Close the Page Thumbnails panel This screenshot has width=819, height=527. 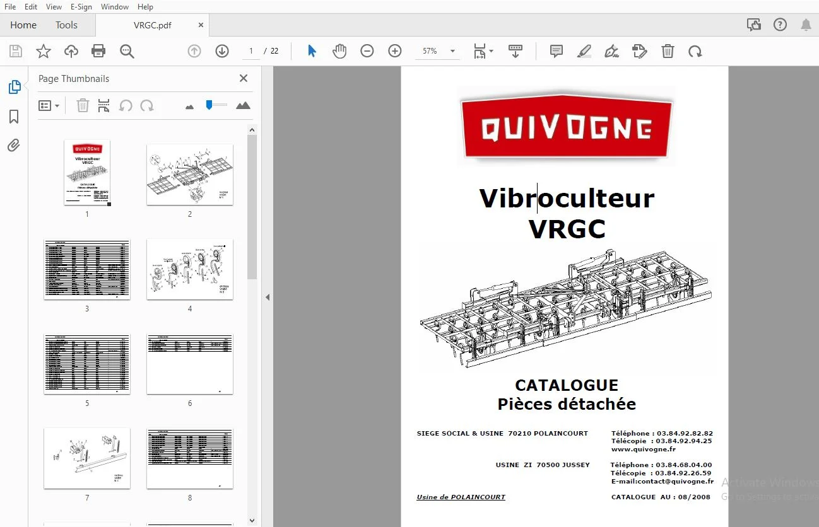(244, 78)
